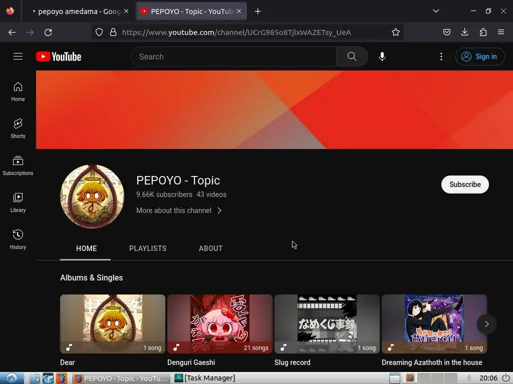The width and height of the screenshot is (513, 384).
Task: Click the browser URL address bar
Action: click(247, 32)
